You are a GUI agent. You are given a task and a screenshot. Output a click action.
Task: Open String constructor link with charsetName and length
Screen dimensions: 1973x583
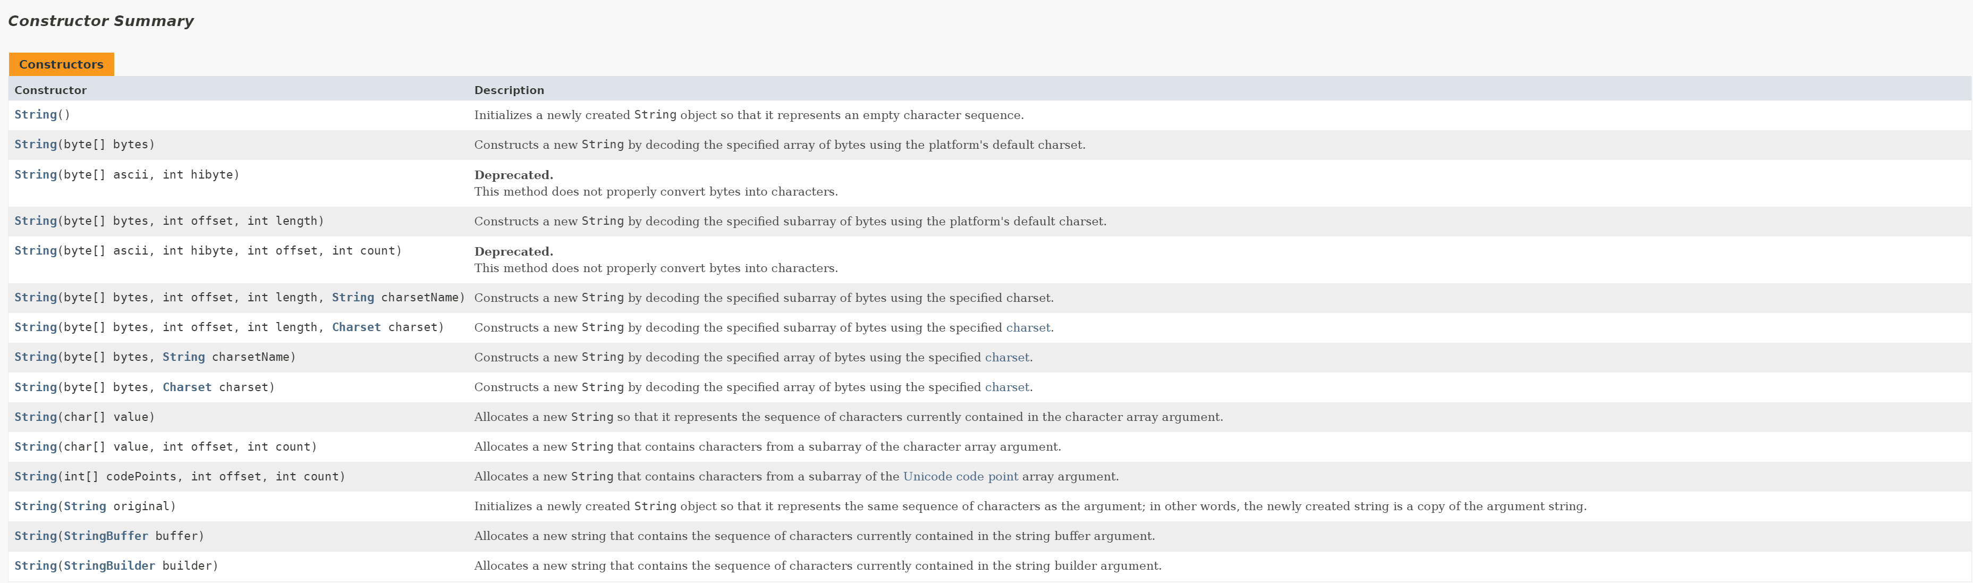click(35, 297)
